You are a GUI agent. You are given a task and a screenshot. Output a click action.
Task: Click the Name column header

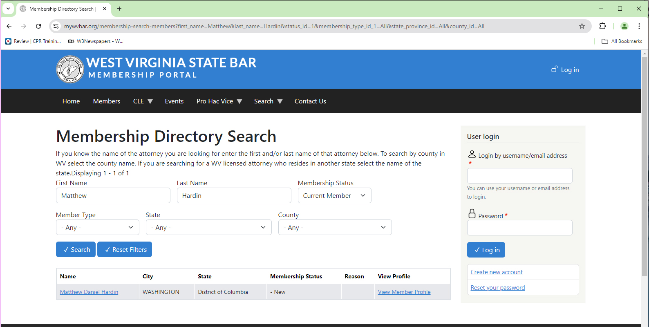coord(68,276)
